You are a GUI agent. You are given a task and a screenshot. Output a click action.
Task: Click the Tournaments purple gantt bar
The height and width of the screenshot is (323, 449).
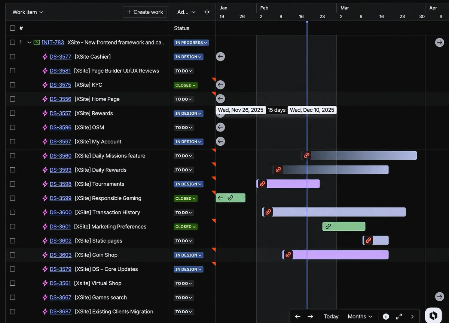[x=288, y=184]
